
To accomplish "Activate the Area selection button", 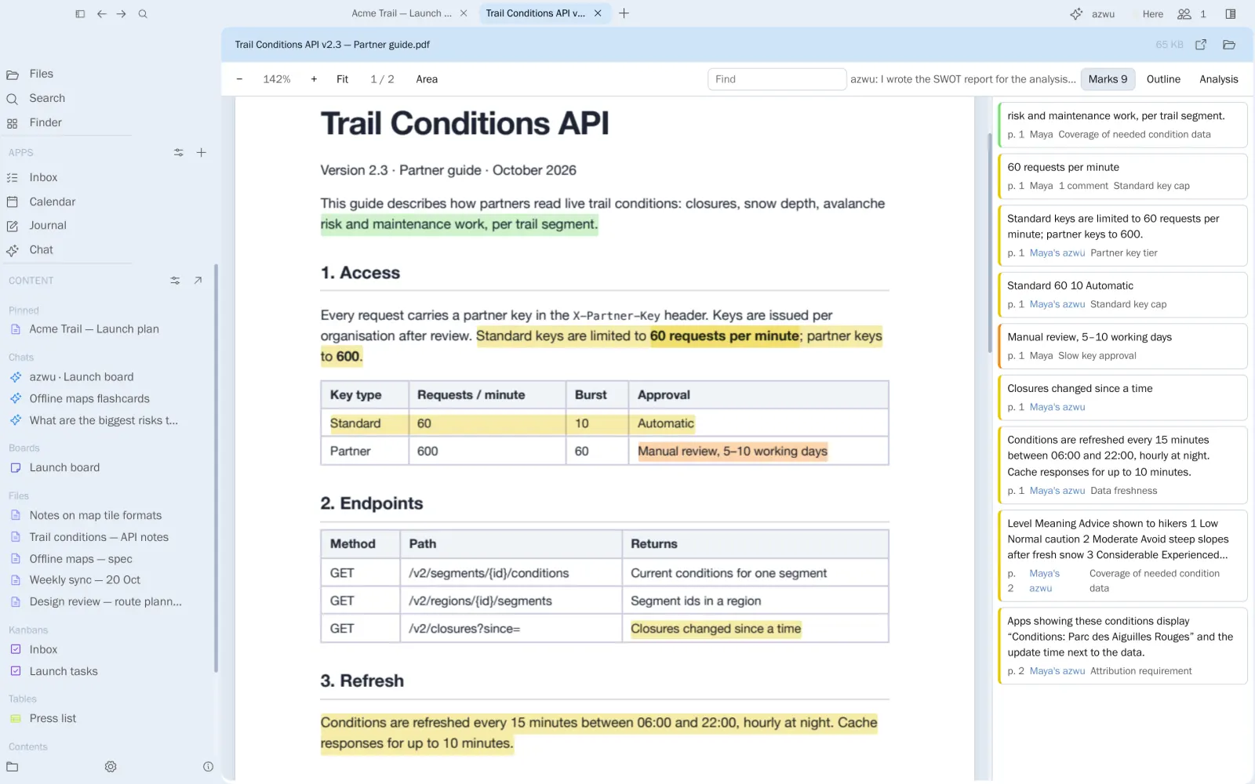I will [x=427, y=79].
